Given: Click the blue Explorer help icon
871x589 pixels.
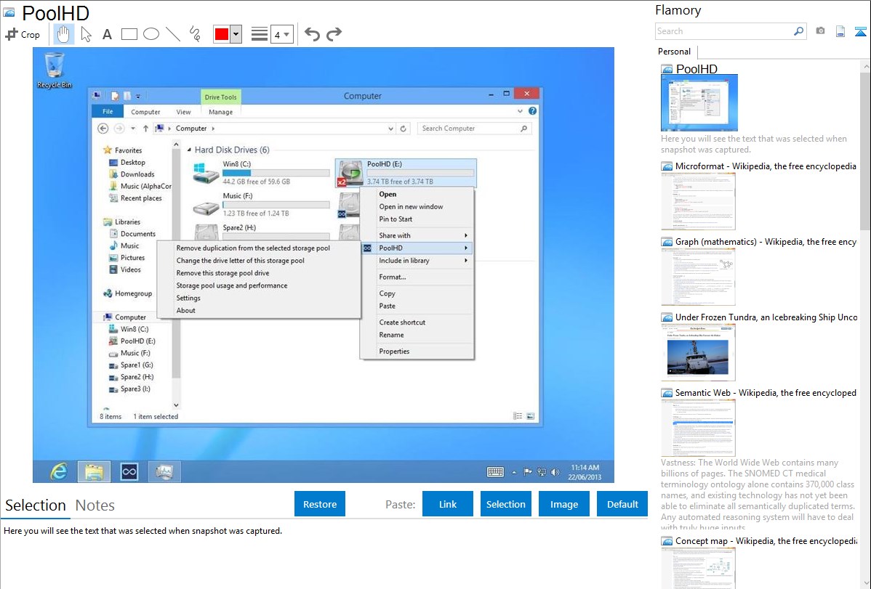Looking at the screenshot, I should coord(533,111).
